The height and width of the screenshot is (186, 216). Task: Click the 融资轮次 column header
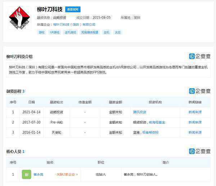57,102
